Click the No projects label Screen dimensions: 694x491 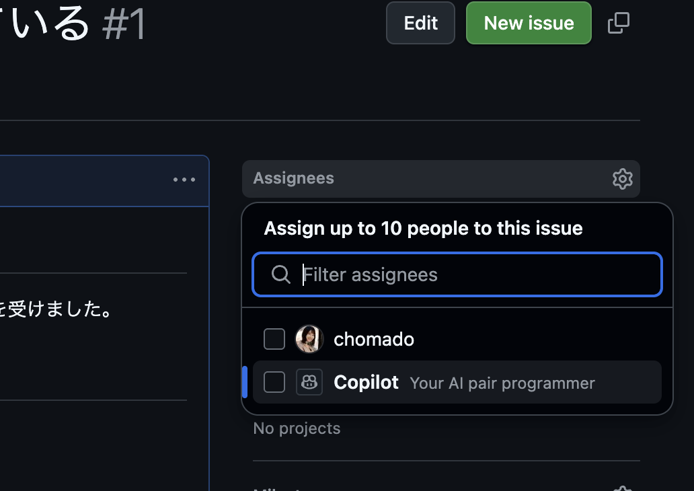tap(296, 428)
